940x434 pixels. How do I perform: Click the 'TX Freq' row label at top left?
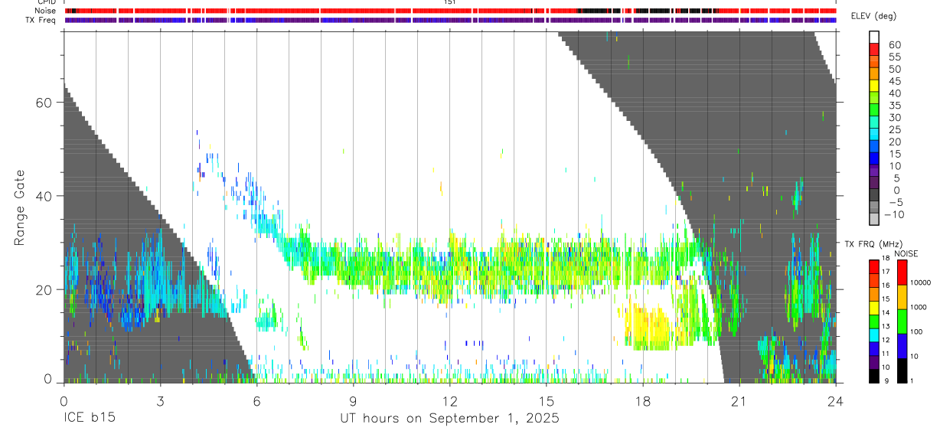click(42, 20)
